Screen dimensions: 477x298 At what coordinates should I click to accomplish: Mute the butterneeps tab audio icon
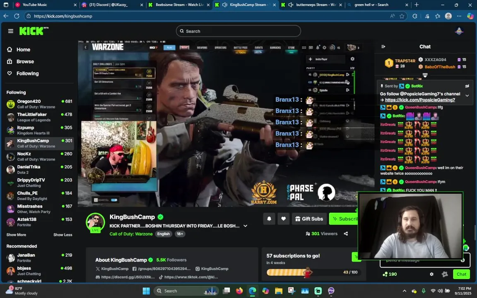tap(291, 5)
